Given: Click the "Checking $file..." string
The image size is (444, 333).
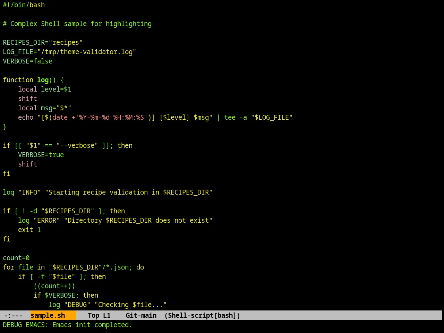Looking at the screenshot, I should (x=131, y=305).
